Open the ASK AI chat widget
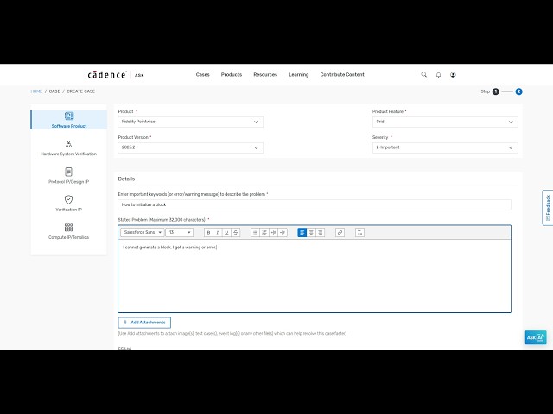The height and width of the screenshot is (414, 553). [x=536, y=337]
